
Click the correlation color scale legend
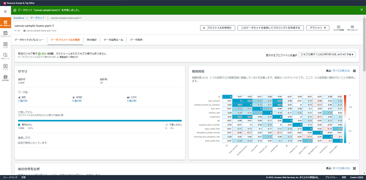click(345, 119)
